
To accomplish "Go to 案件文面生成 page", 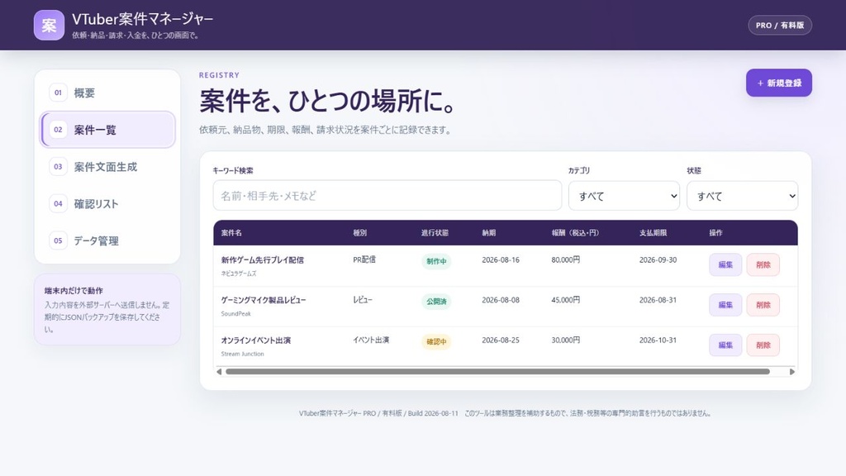I will coord(107,167).
